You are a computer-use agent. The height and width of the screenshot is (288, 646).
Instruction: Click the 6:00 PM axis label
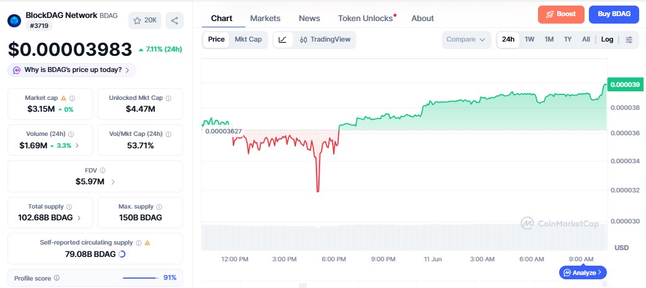click(x=334, y=259)
